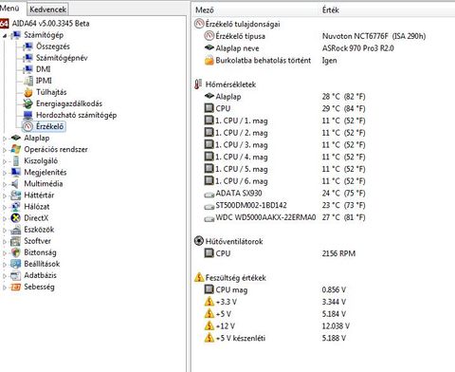Select the Multimédia speaker icon
Screen dimensions: 455x372
click(x=15, y=184)
